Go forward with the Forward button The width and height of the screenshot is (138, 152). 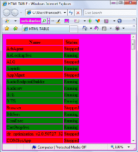tap(15, 12)
